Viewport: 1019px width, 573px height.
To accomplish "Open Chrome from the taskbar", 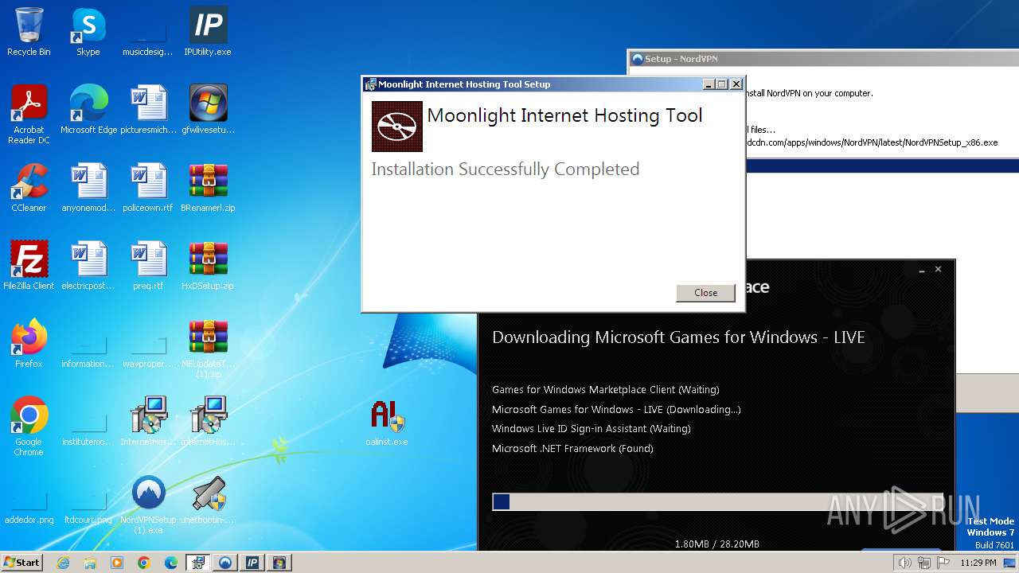I will [x=144, y=563].
